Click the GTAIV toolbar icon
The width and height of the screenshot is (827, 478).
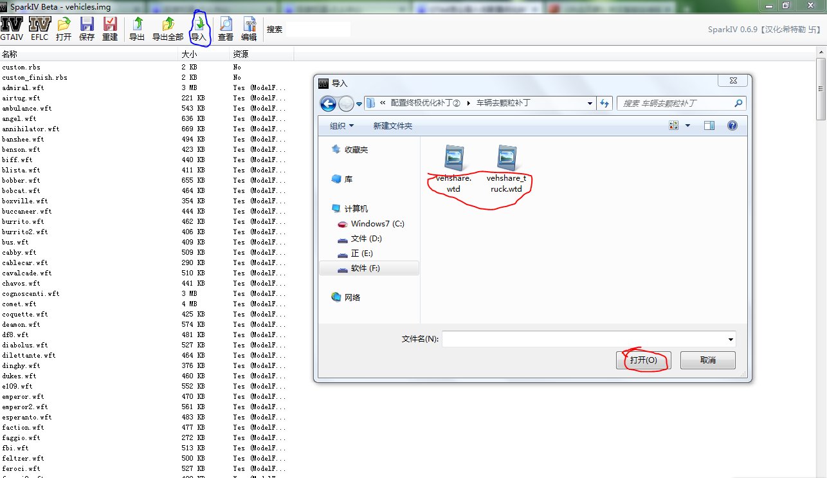12,29
